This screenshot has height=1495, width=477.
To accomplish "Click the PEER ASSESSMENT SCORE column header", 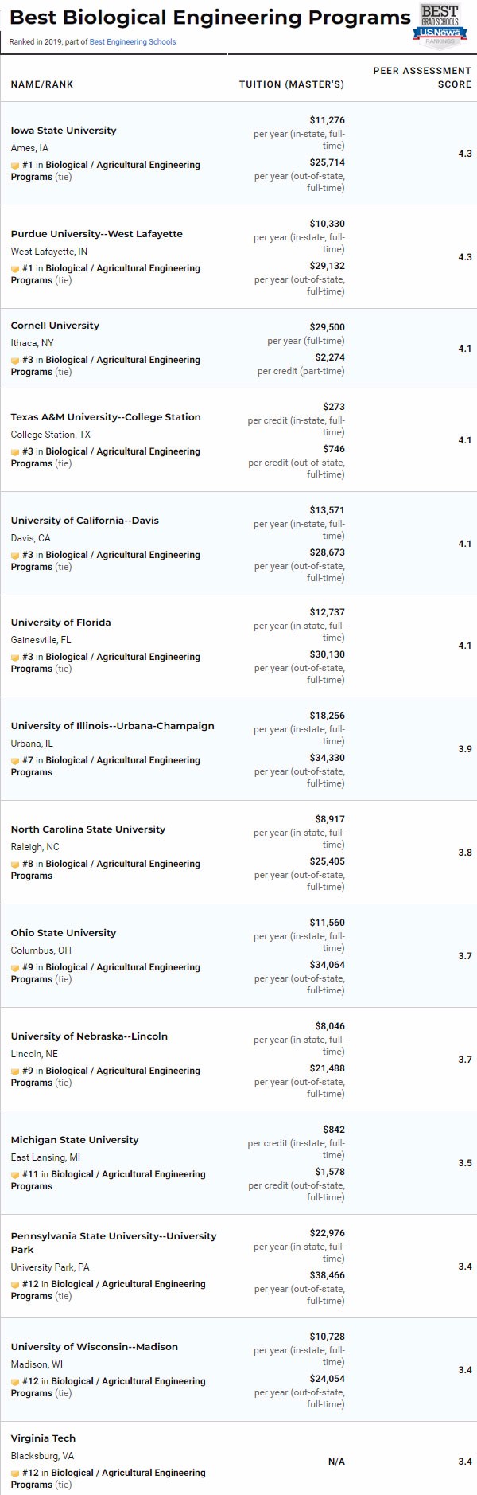I will pyautogui.click(x=422, y=77).
